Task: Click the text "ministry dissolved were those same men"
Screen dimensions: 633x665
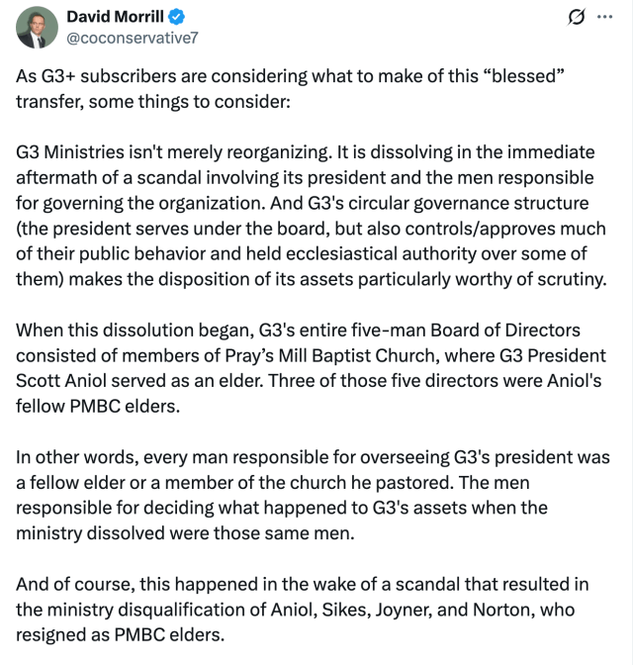Action: point(184,533)
